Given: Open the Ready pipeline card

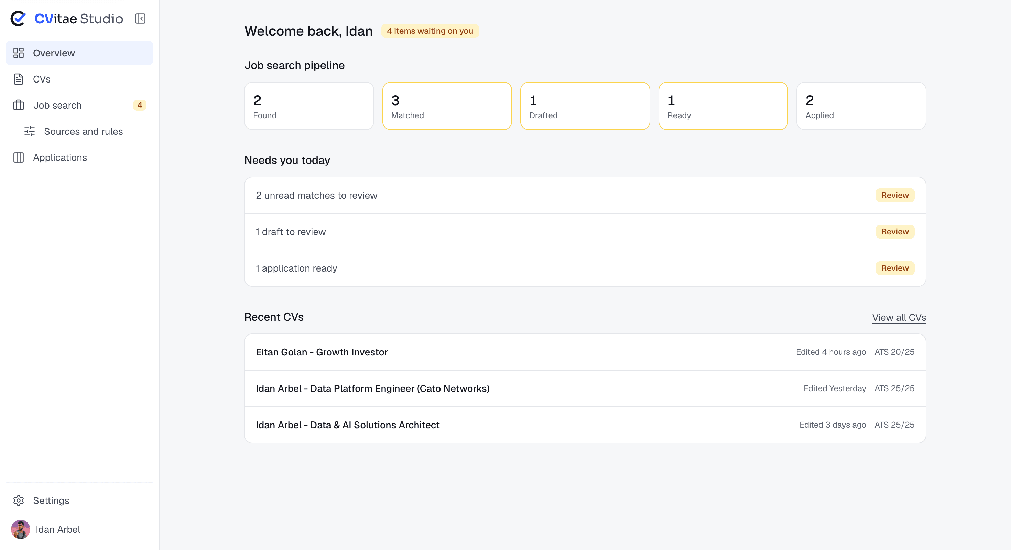Looking at the screenshot, I should 723,106.
